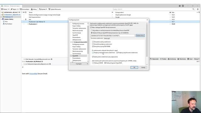Click the OpenPGP key ID input field
Image resolution: width=201 pixels, height=113 pixels.
click(112, 35)
